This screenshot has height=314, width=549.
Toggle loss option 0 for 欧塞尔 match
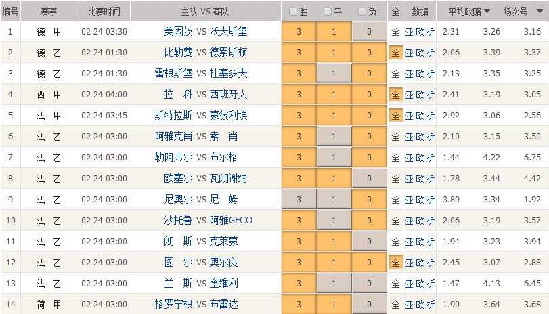369,179
